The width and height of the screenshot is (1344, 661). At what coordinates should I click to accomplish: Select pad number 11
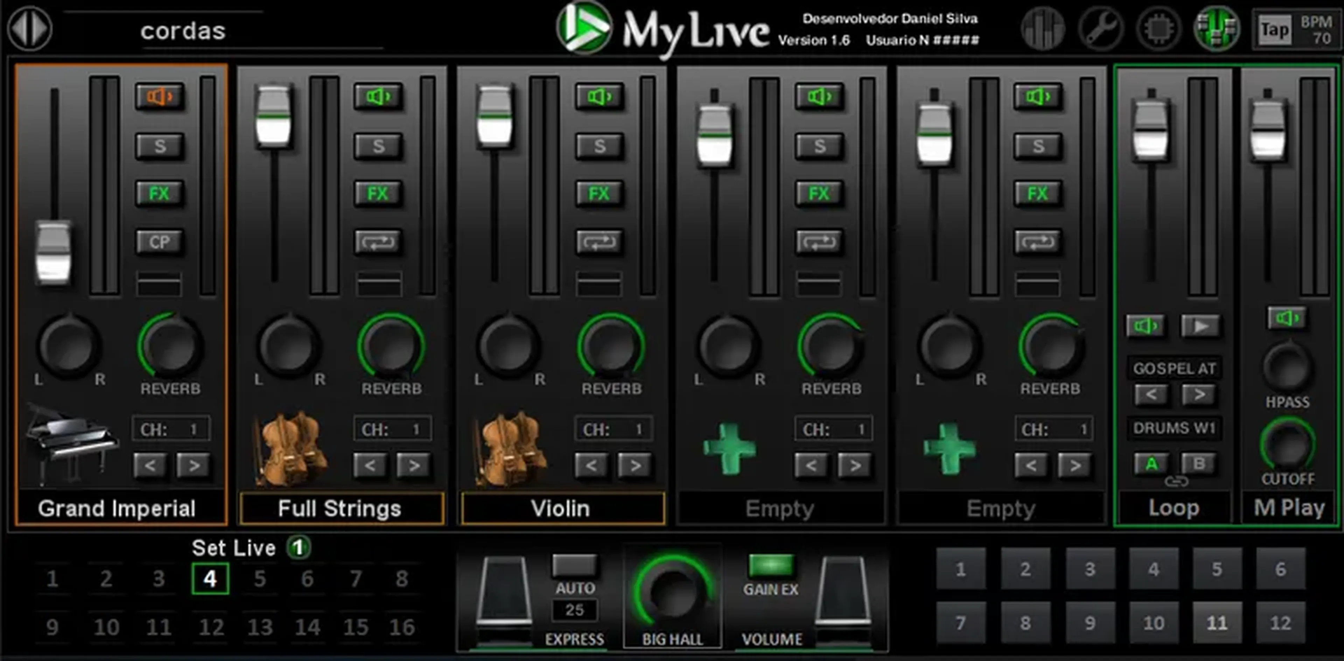[1217, 623]
